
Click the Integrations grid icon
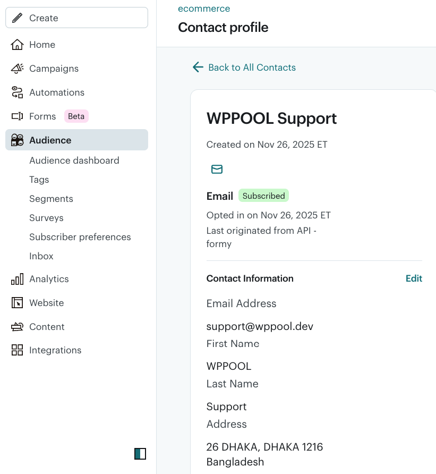click(x=17, y=350)
